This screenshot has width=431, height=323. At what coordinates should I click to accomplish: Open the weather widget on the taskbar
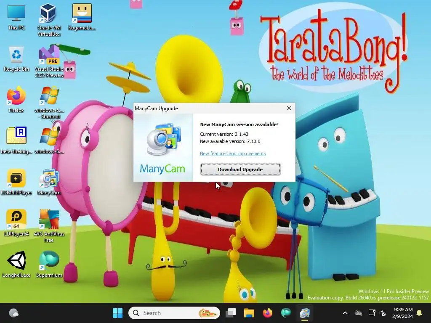[13, 313]
